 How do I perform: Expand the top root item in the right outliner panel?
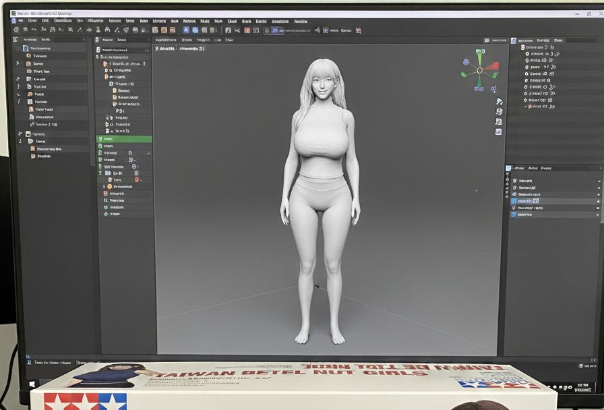coord(522,48)
